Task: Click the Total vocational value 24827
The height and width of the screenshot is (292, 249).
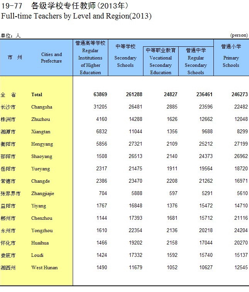Action: pyautogui.click(x=171, y=94)
